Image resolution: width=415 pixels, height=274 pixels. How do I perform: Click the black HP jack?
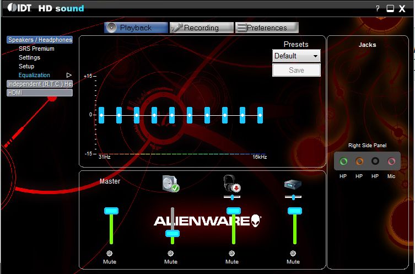coord(375,161)
